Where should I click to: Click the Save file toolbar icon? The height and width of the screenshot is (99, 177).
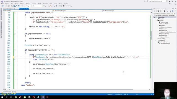(14, 6)
